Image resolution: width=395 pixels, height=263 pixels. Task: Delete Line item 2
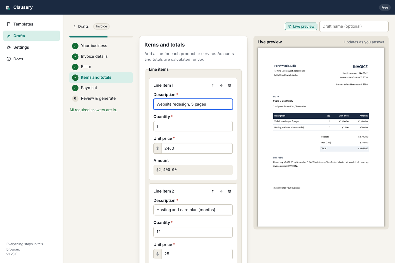tap(230, 191)
